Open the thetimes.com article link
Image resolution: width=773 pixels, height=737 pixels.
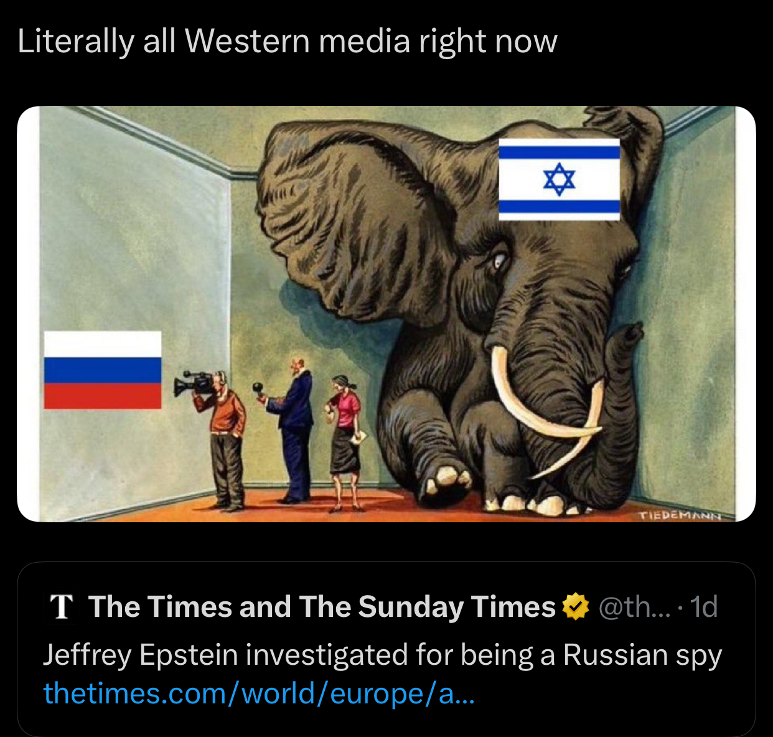[x=259, y=693]
